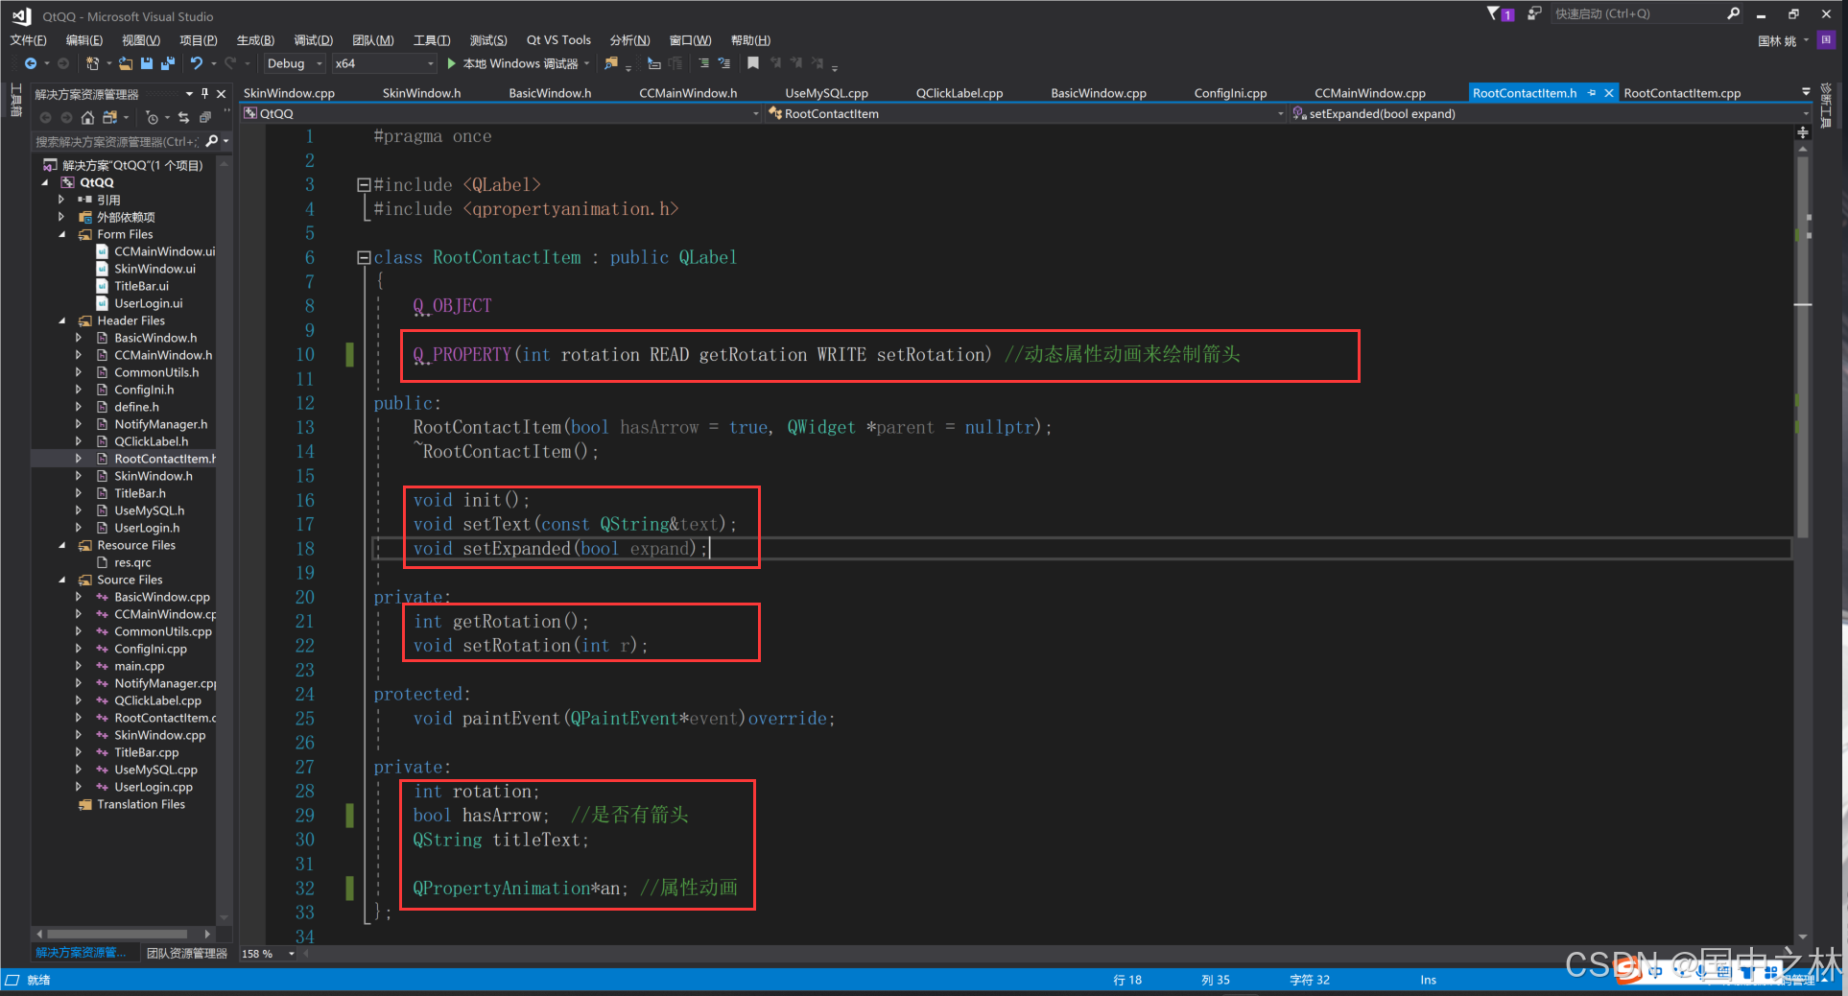Click Sync with Active Document icon

pos(183,117)
